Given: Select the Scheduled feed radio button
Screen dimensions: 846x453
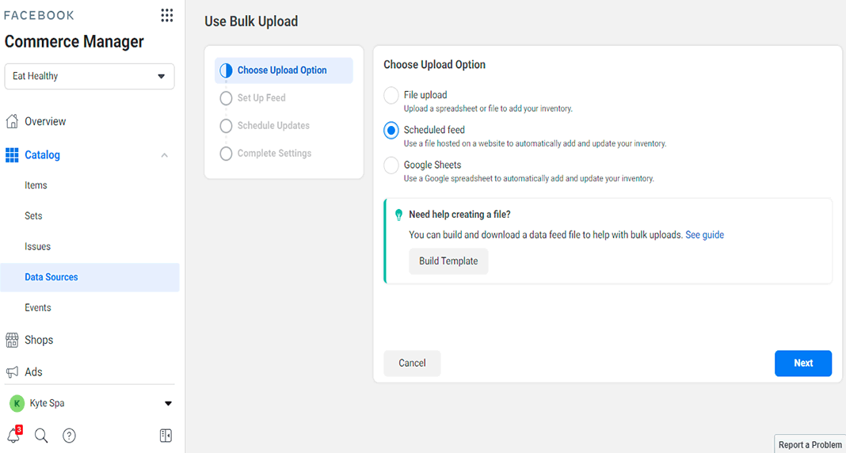Looking at the screenshot, I should pos(391,131).
